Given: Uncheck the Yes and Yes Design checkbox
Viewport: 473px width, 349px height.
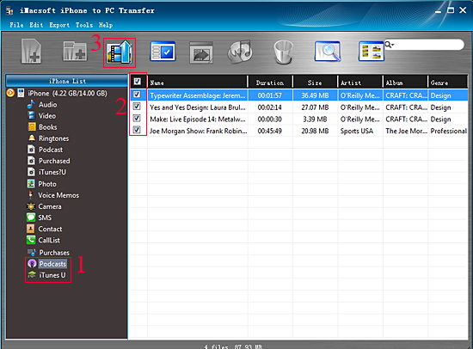Looking at the screenshot, I should pyautogui.click(x=137, y=107).
